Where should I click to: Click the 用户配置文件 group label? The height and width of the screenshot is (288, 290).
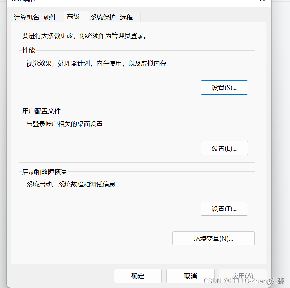(41, 111)
